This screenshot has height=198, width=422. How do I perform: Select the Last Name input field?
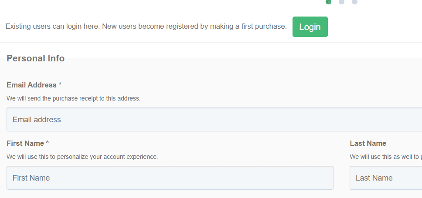click(x=386, y=178)
